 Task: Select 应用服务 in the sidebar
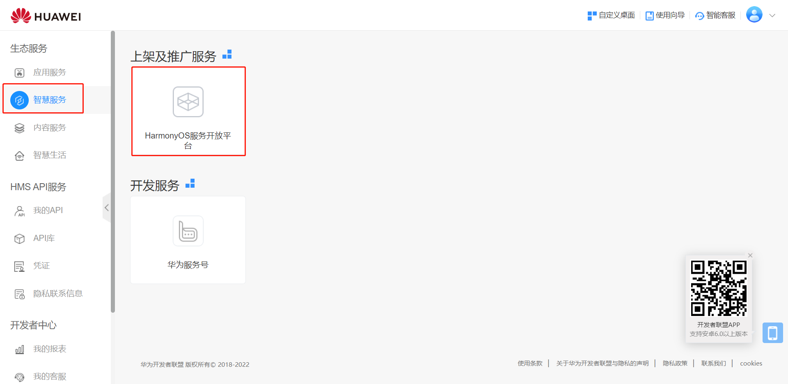(50, 73)
